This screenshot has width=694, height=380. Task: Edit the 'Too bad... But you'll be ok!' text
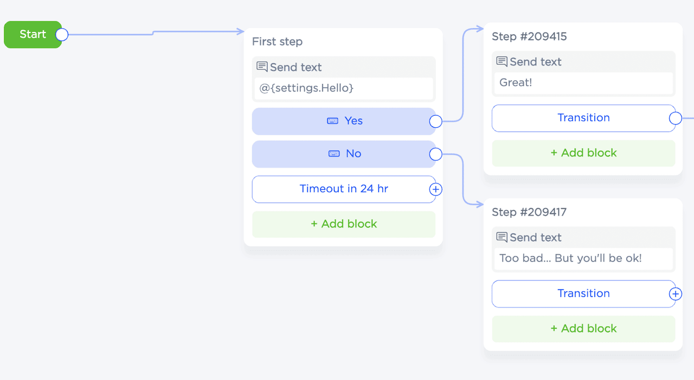pos(583,258)
